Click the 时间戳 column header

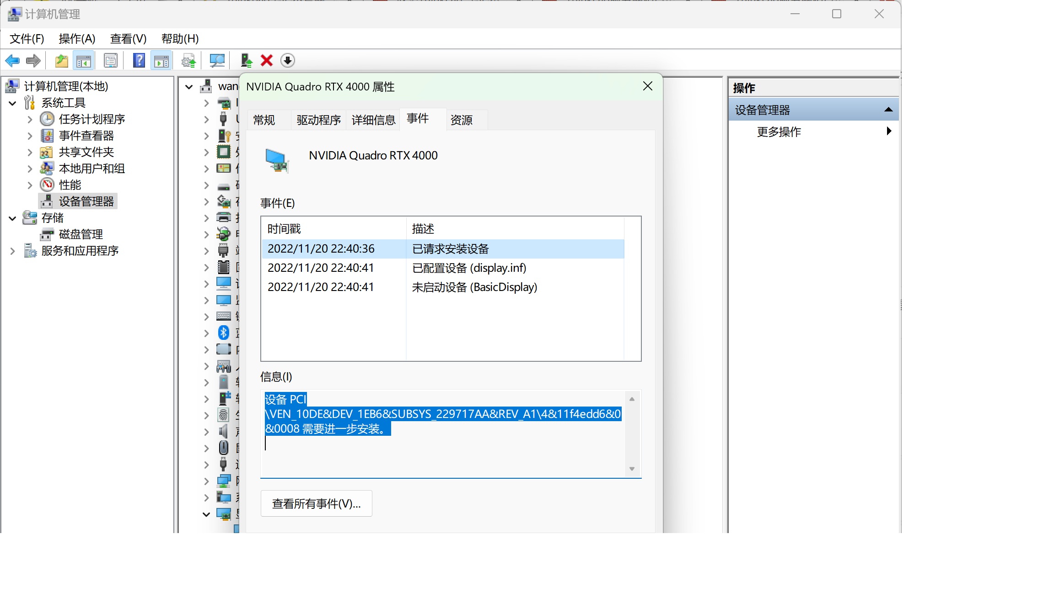click(334, 229)
